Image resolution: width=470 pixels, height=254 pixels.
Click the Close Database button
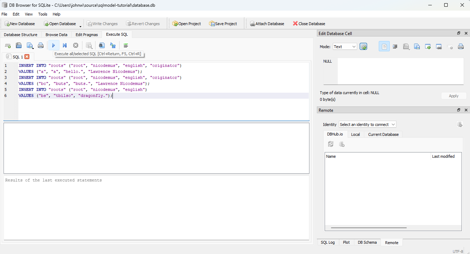pyautogui.click(x=309, y=24)
